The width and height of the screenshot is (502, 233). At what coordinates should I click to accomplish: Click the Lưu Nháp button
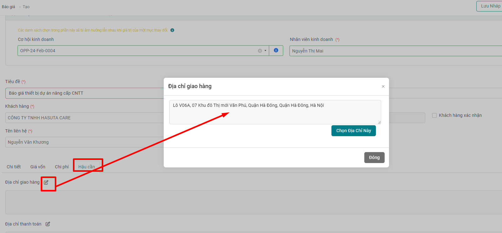pos(490,6)
